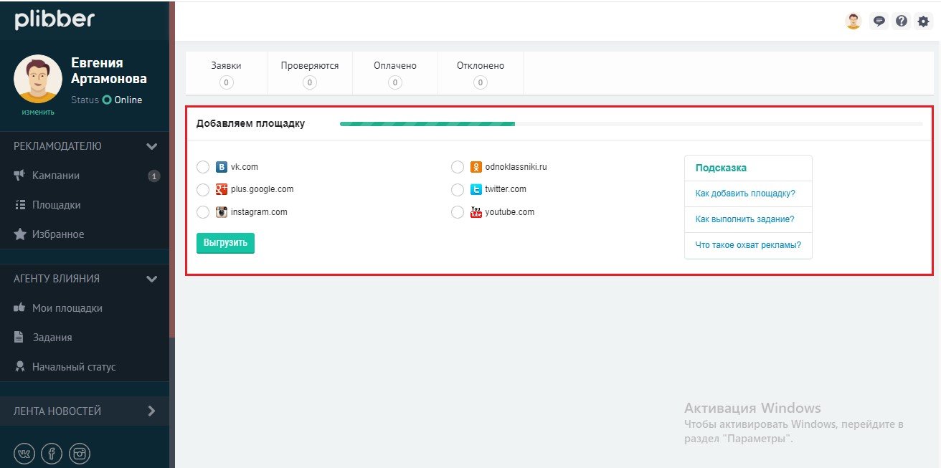Open the chat messages icon in header
The height and width of the screenshot is (468, 941).
pos(878,22)
